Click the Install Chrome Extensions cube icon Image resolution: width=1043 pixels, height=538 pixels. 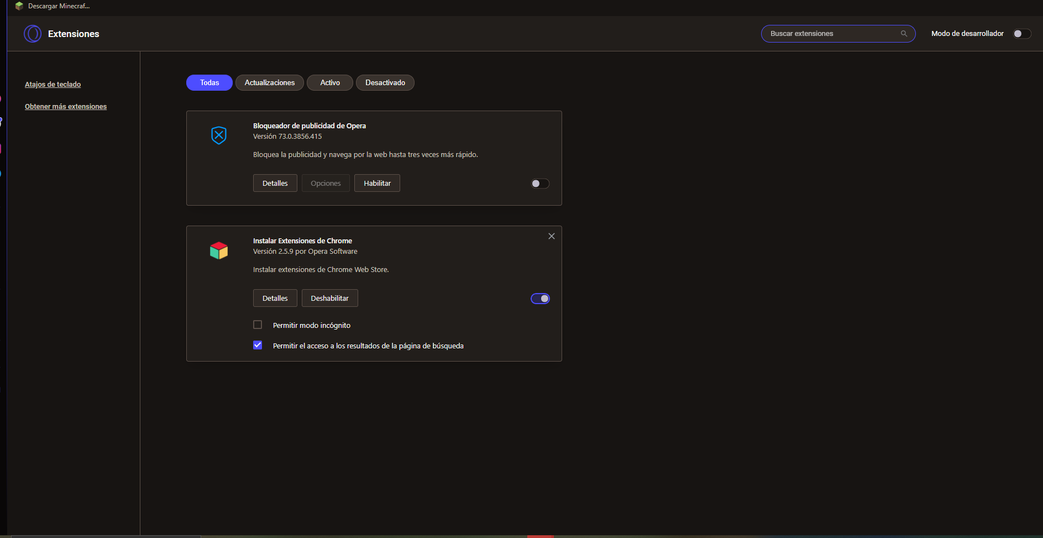point(219,250)
